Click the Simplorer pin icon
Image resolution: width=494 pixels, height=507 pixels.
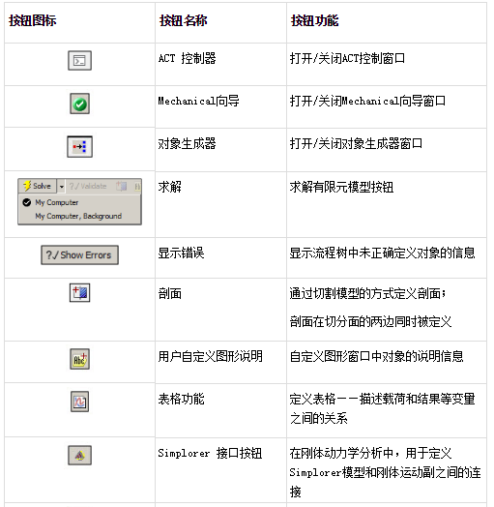[79, 456]
